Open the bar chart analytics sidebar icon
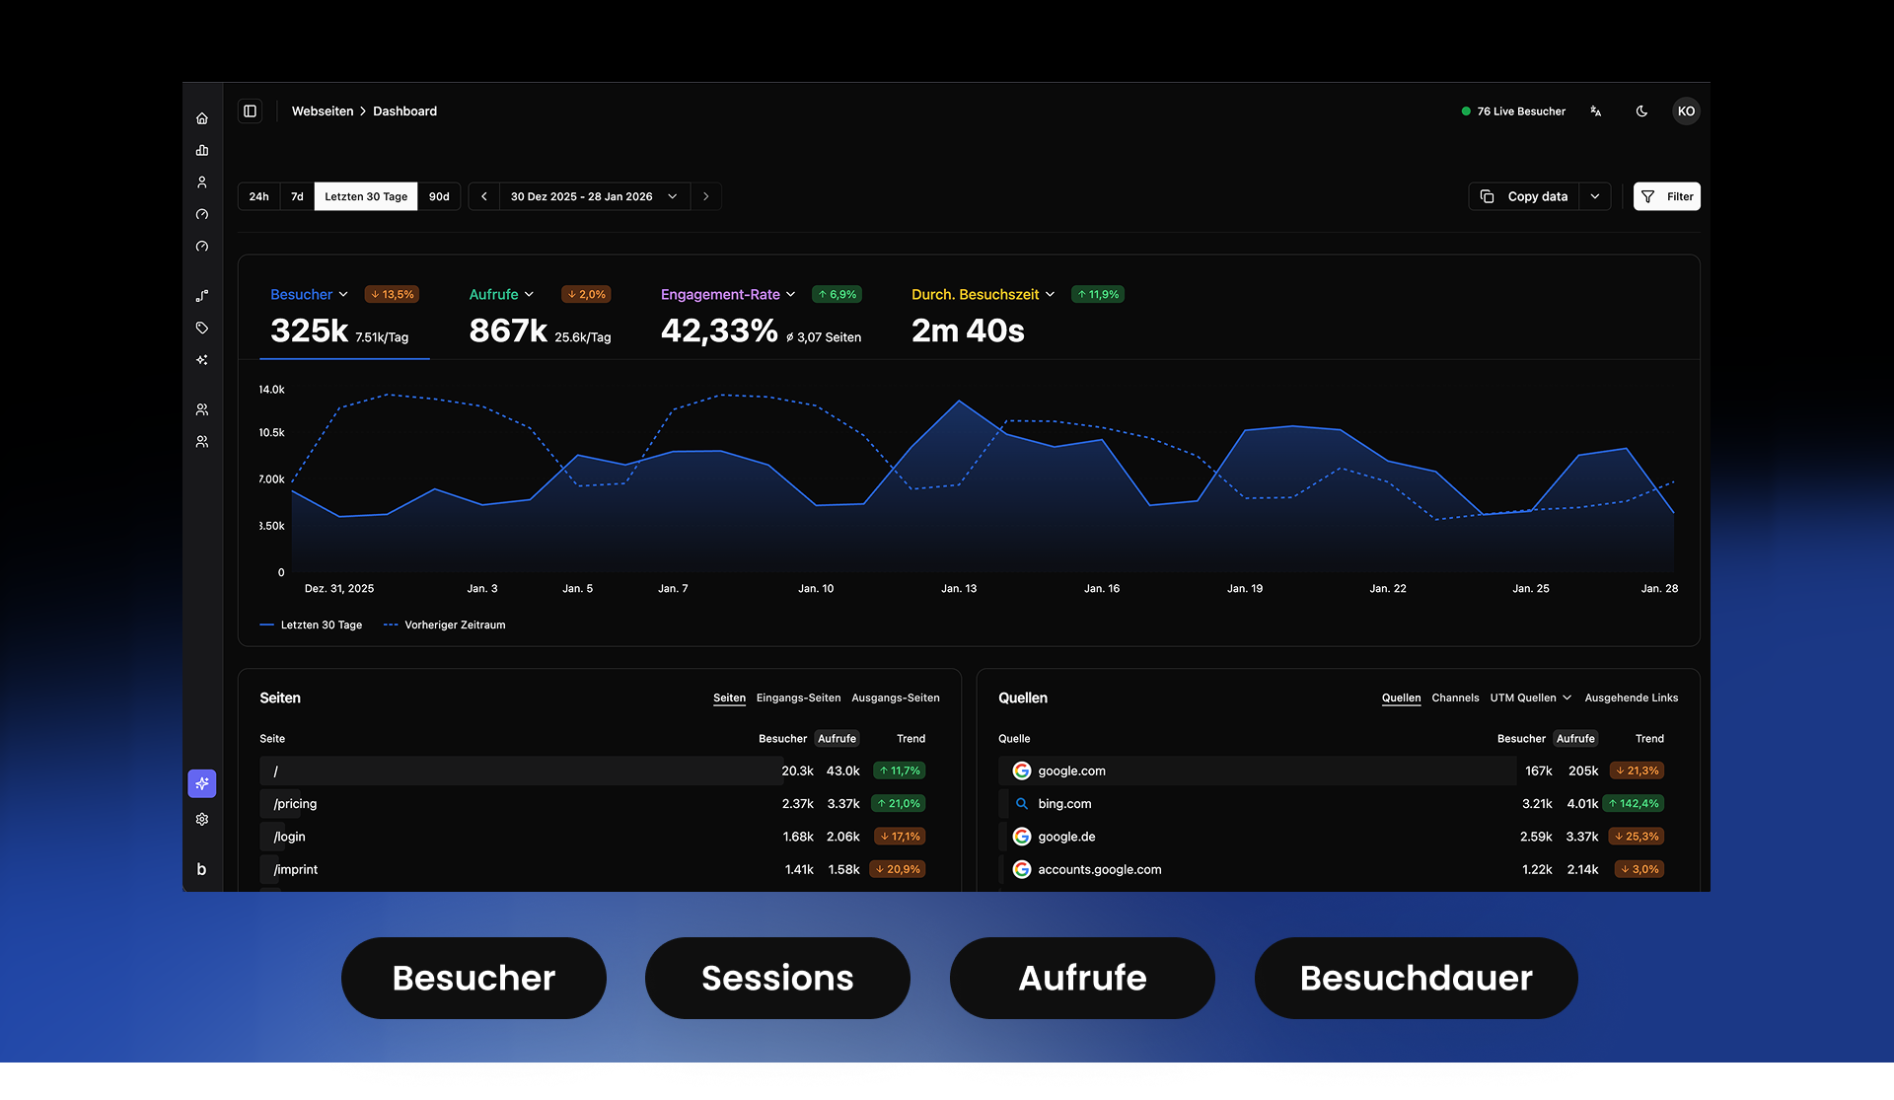 coord(202,150)
